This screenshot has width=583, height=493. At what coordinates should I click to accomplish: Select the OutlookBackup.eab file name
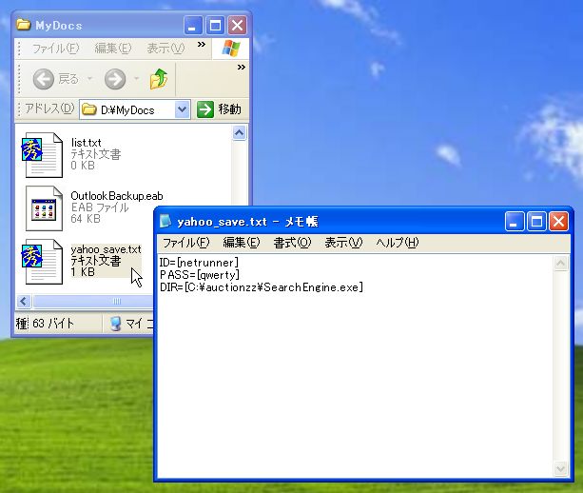pyautogui.click(x=117, y=196)
